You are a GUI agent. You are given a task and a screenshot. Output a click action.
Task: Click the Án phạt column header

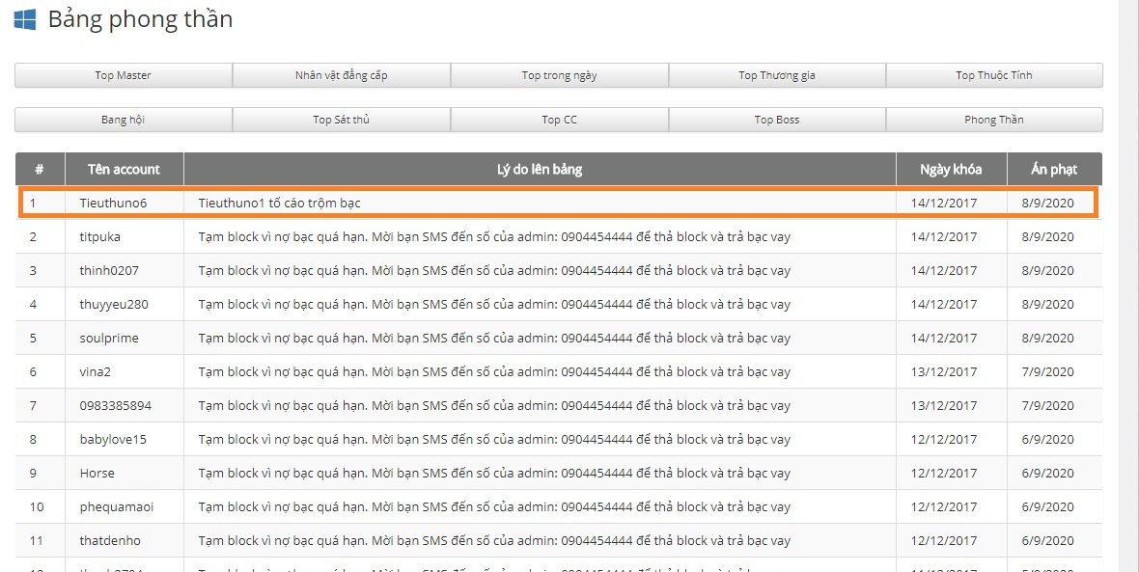coord(1054,169)
